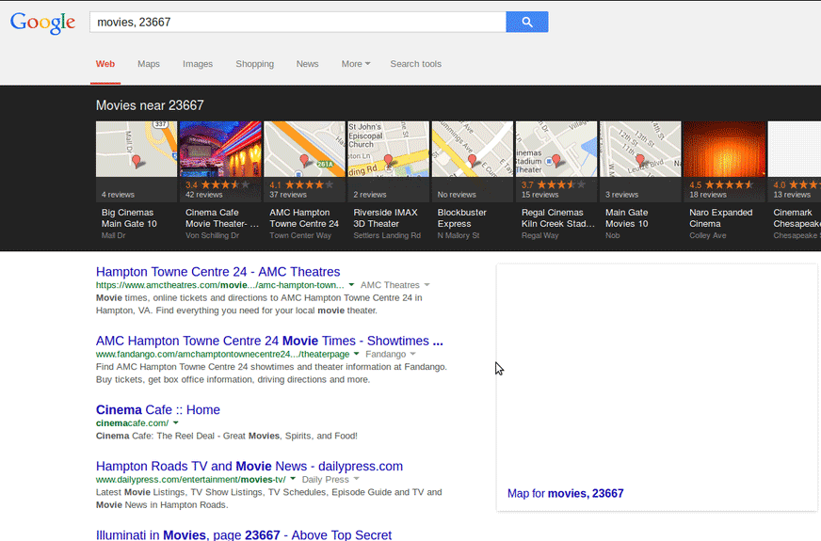Click Main Gate Movies 10 title
The width and height of the screenshot is (821, 541).
click(627, 218)
